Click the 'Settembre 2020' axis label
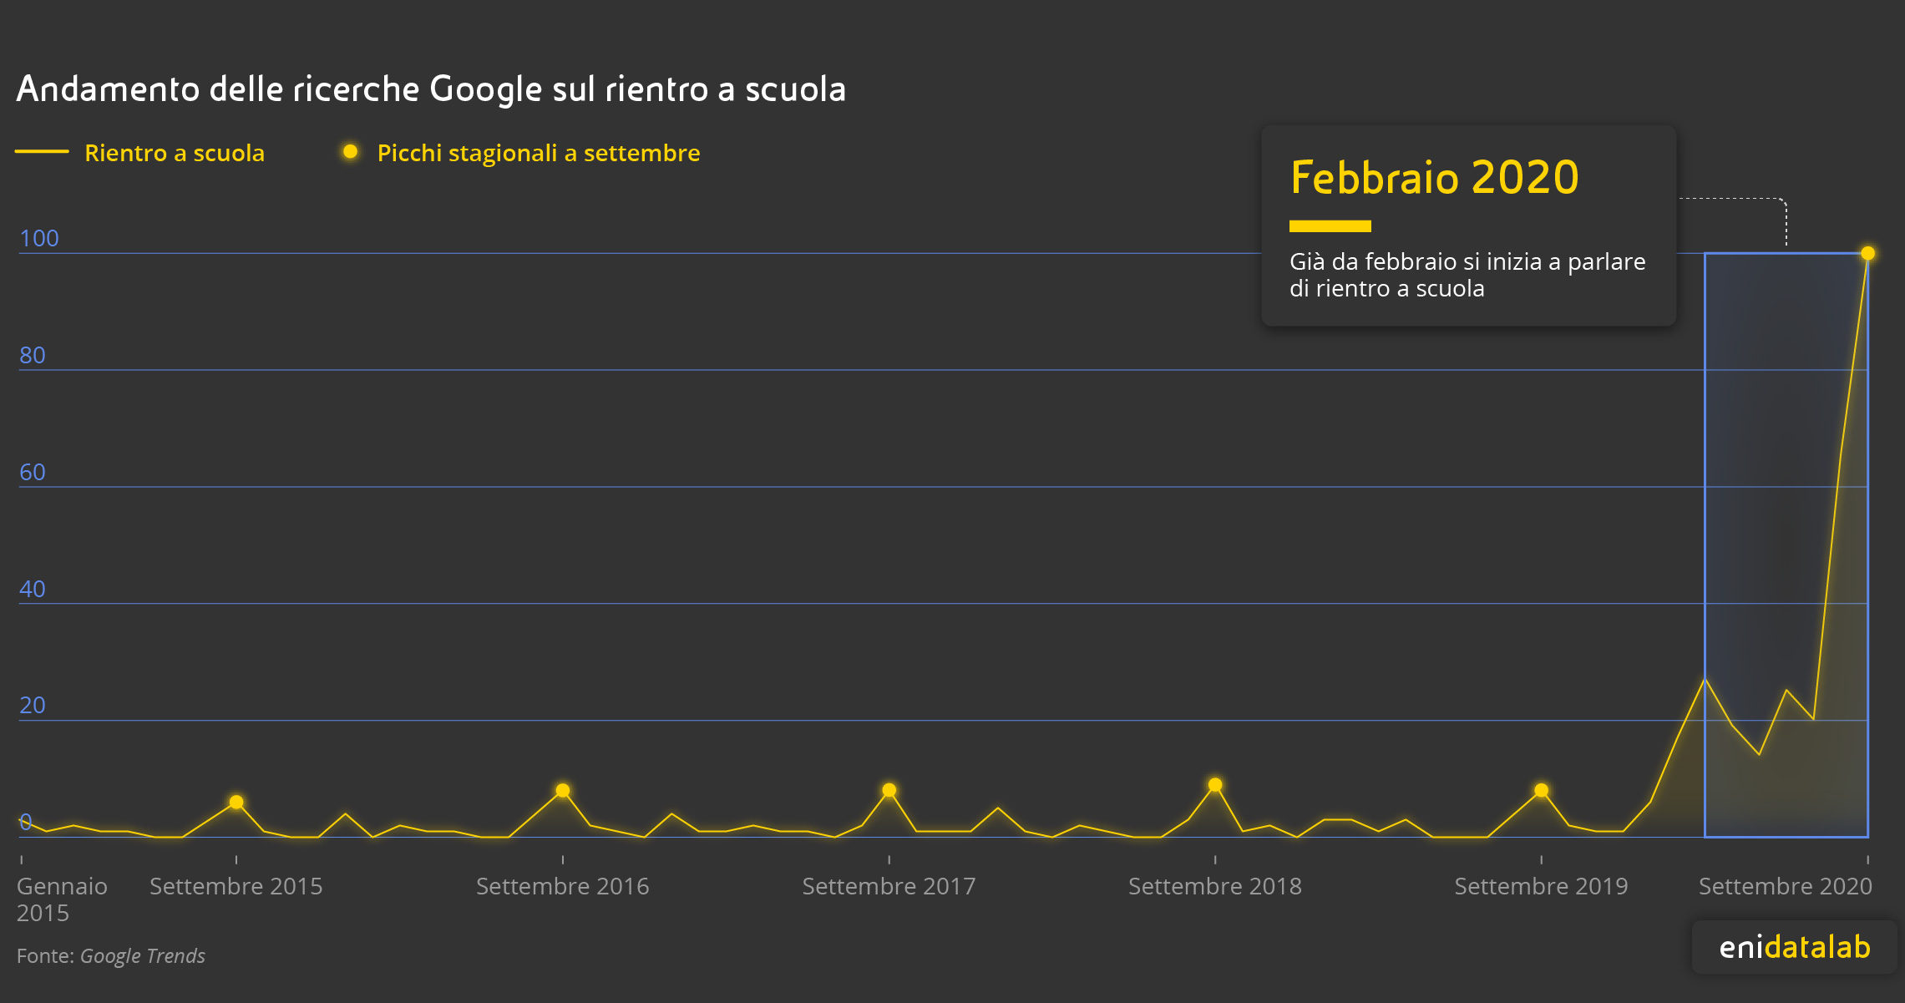This screenshot has height=1003, width=1905. click(x=1785, y=886)
